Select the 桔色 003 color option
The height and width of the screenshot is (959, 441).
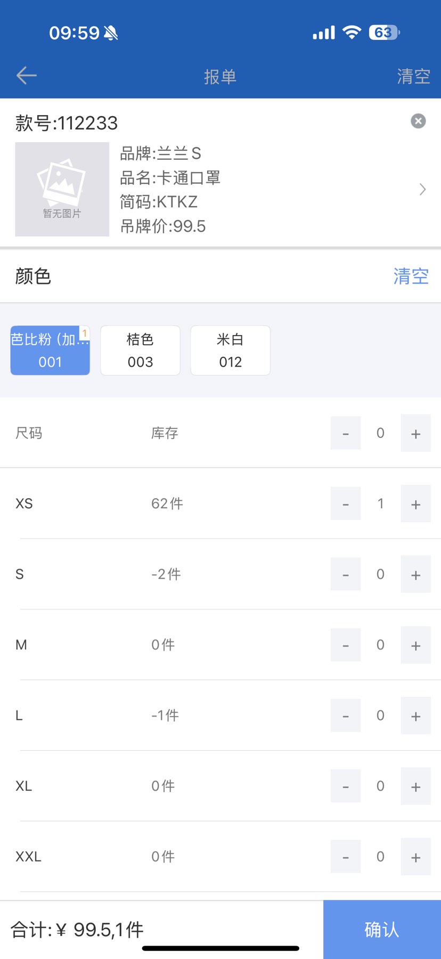(x=140, y=351)
